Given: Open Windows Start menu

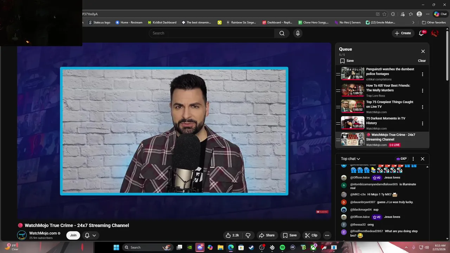Looking at the screenshot, I should 116,247.
